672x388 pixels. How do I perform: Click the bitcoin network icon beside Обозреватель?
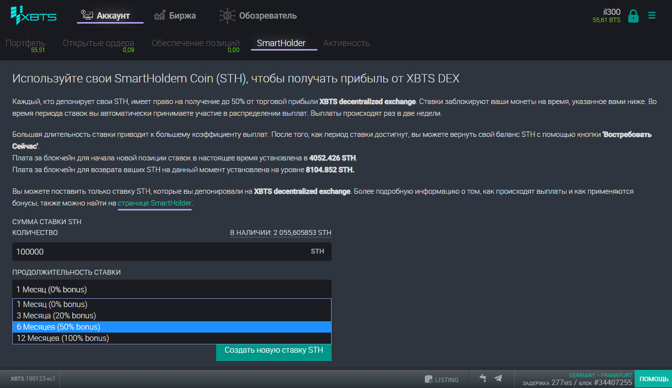point(227,16)
